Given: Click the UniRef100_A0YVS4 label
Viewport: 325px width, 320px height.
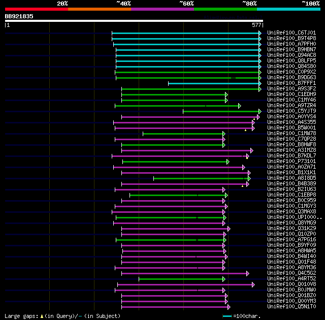Looking at the screenshot, I should pyautogui.click(x=291, y=117).
